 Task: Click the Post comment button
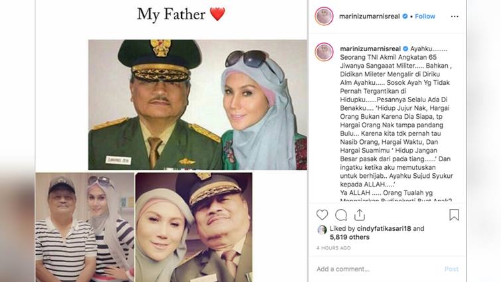(451, 269)
